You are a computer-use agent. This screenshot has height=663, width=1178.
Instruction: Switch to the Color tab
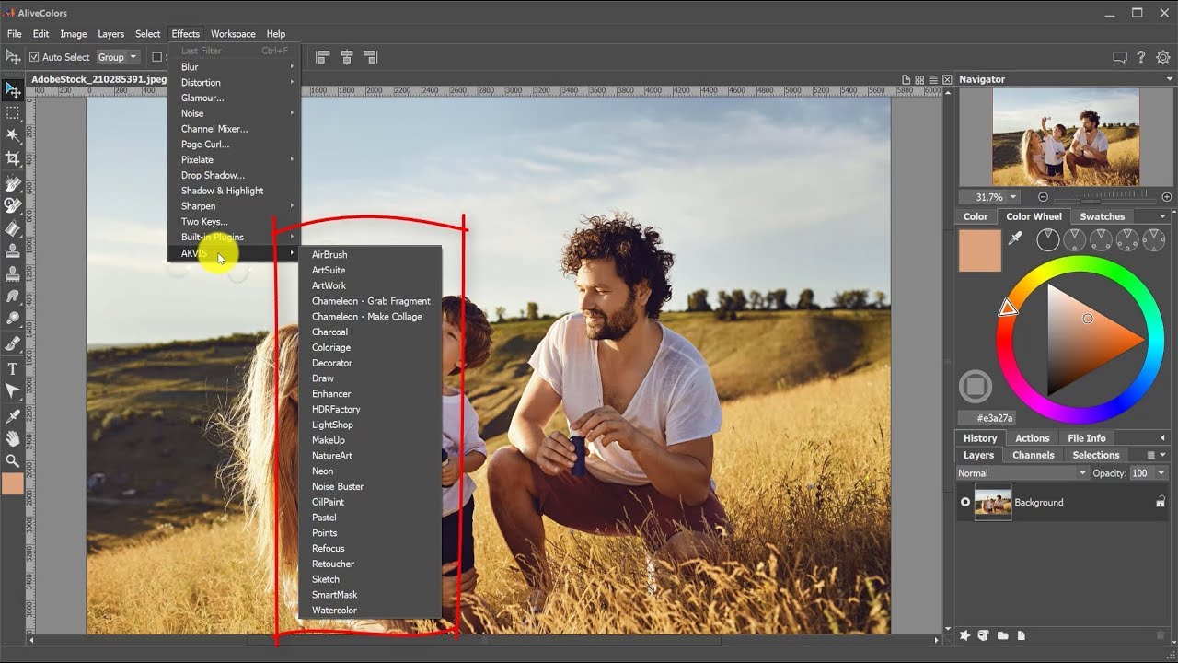(976, 216)
